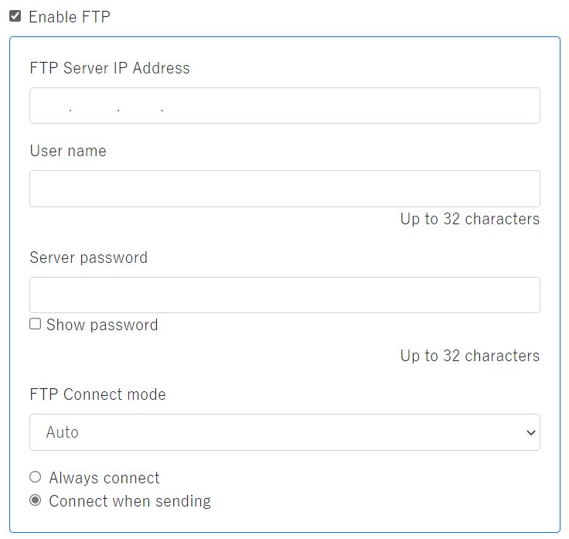Click the FTP Server IP Address label
This screenshot has height=539, width=569.
coord(109,68)
